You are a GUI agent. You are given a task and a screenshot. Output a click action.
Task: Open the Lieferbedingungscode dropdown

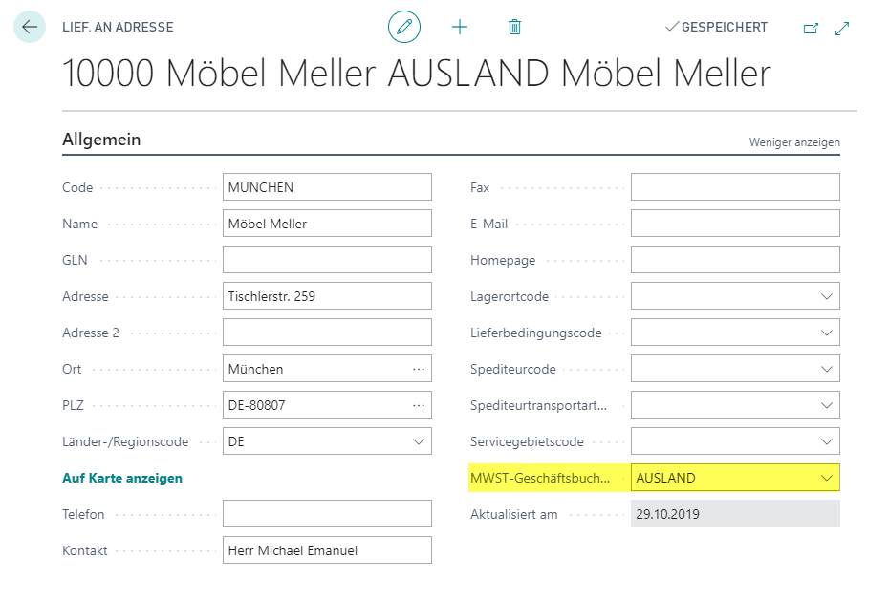click(x=827, y=333)
